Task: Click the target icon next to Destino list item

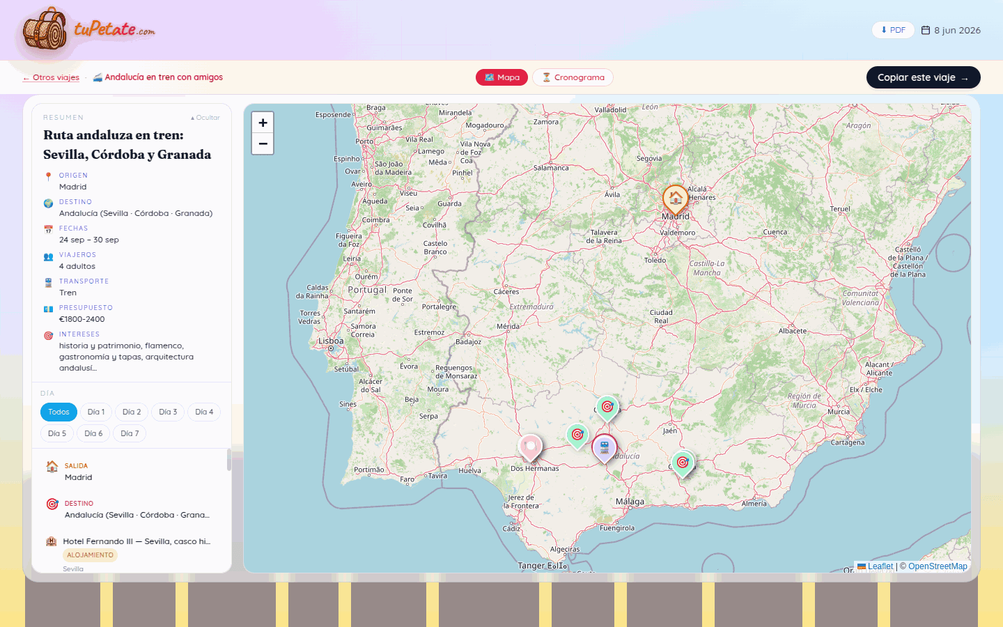Action: (52, 504)
